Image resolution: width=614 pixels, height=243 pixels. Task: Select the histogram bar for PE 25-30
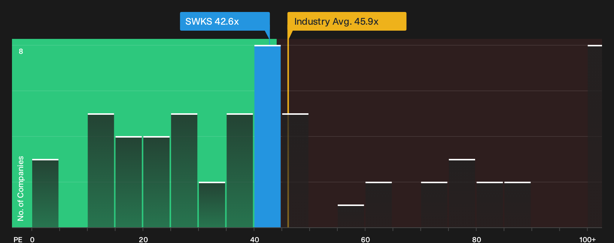point(184,170)
